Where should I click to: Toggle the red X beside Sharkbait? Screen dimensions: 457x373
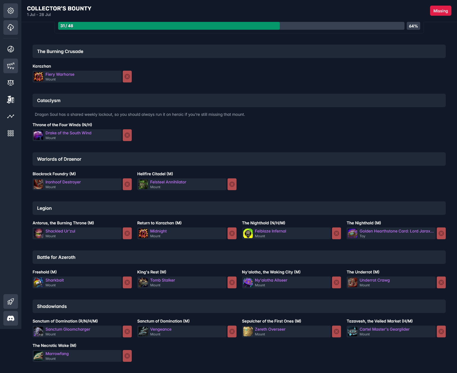127,282
